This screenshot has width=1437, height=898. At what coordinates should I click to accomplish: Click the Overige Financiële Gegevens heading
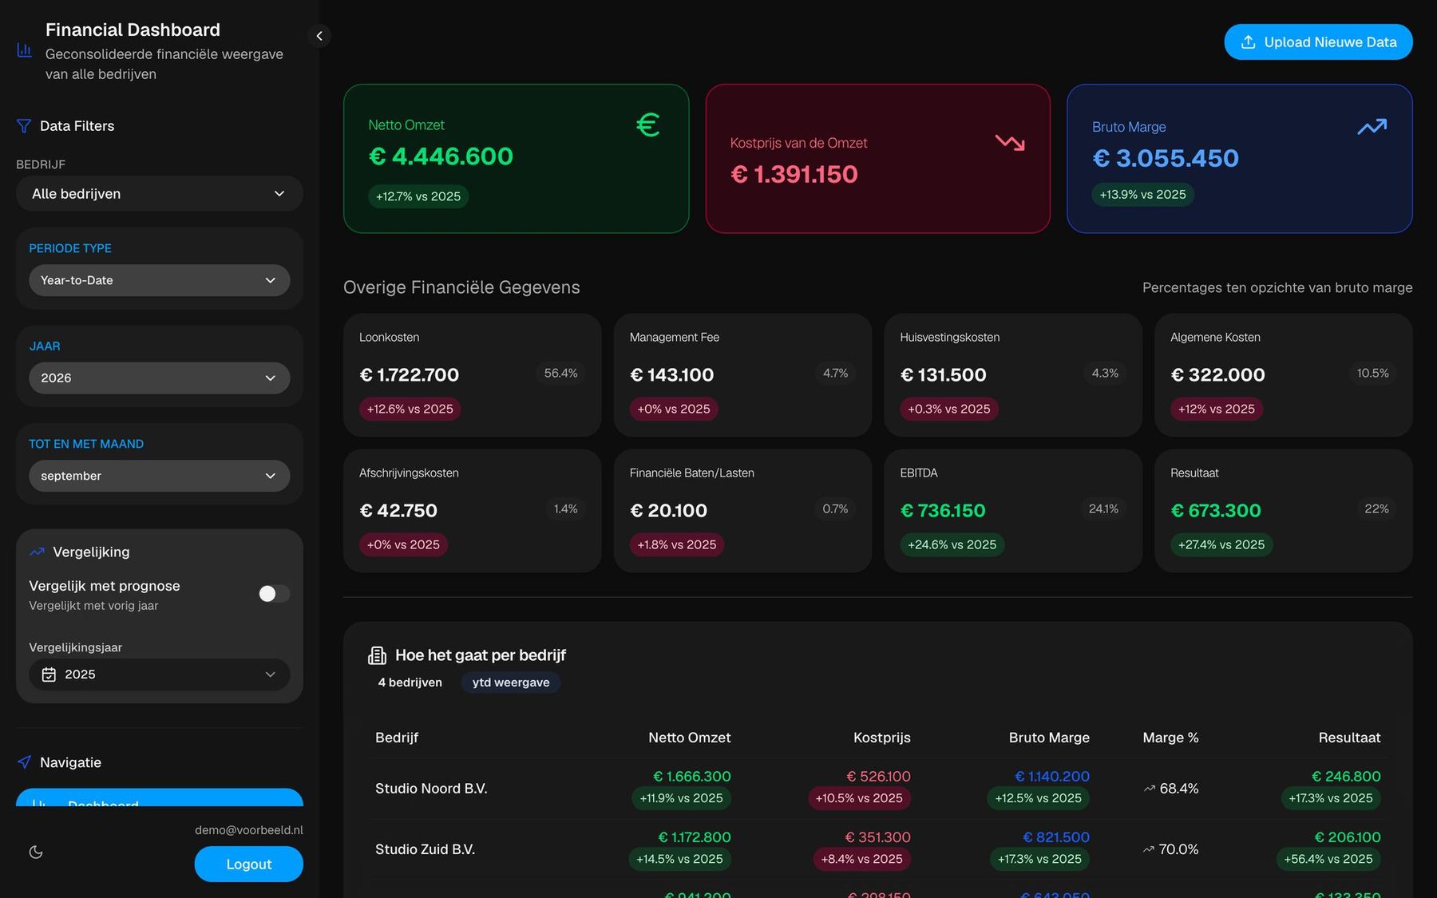pos(461,287)
